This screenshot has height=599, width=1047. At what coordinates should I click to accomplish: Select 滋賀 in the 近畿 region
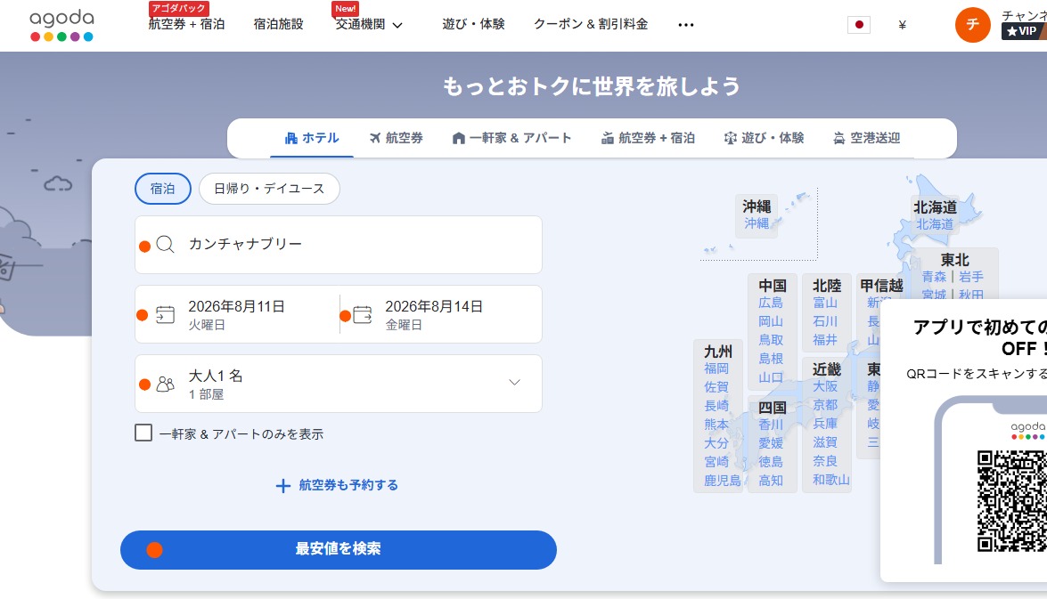825,442
